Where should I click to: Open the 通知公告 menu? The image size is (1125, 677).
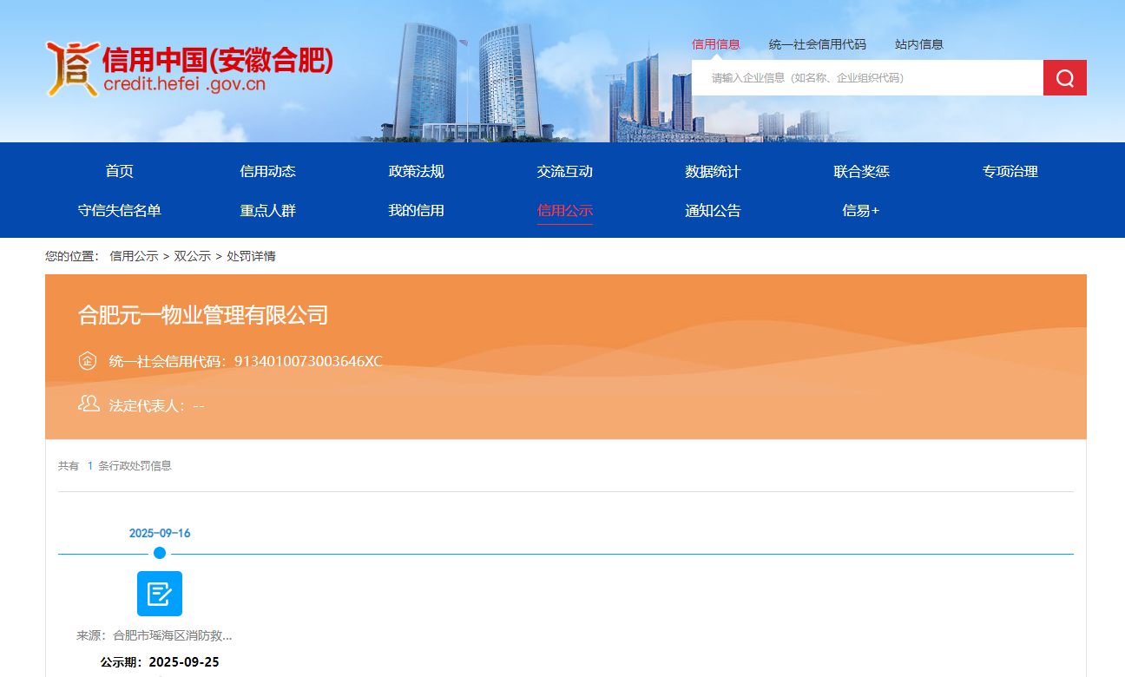714,210
